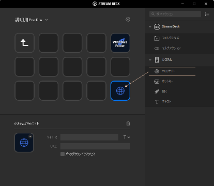
Task: Open the key icon dropdown chevron
Action: (30, 136)
